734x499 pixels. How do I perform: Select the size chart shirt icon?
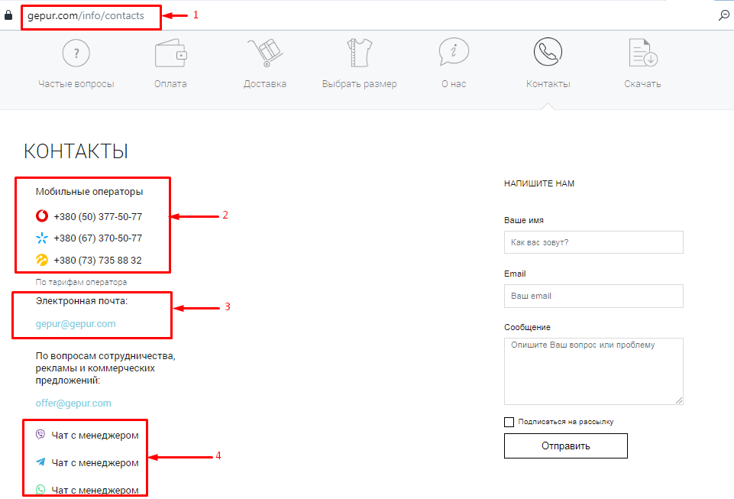(x=359, y=53)
